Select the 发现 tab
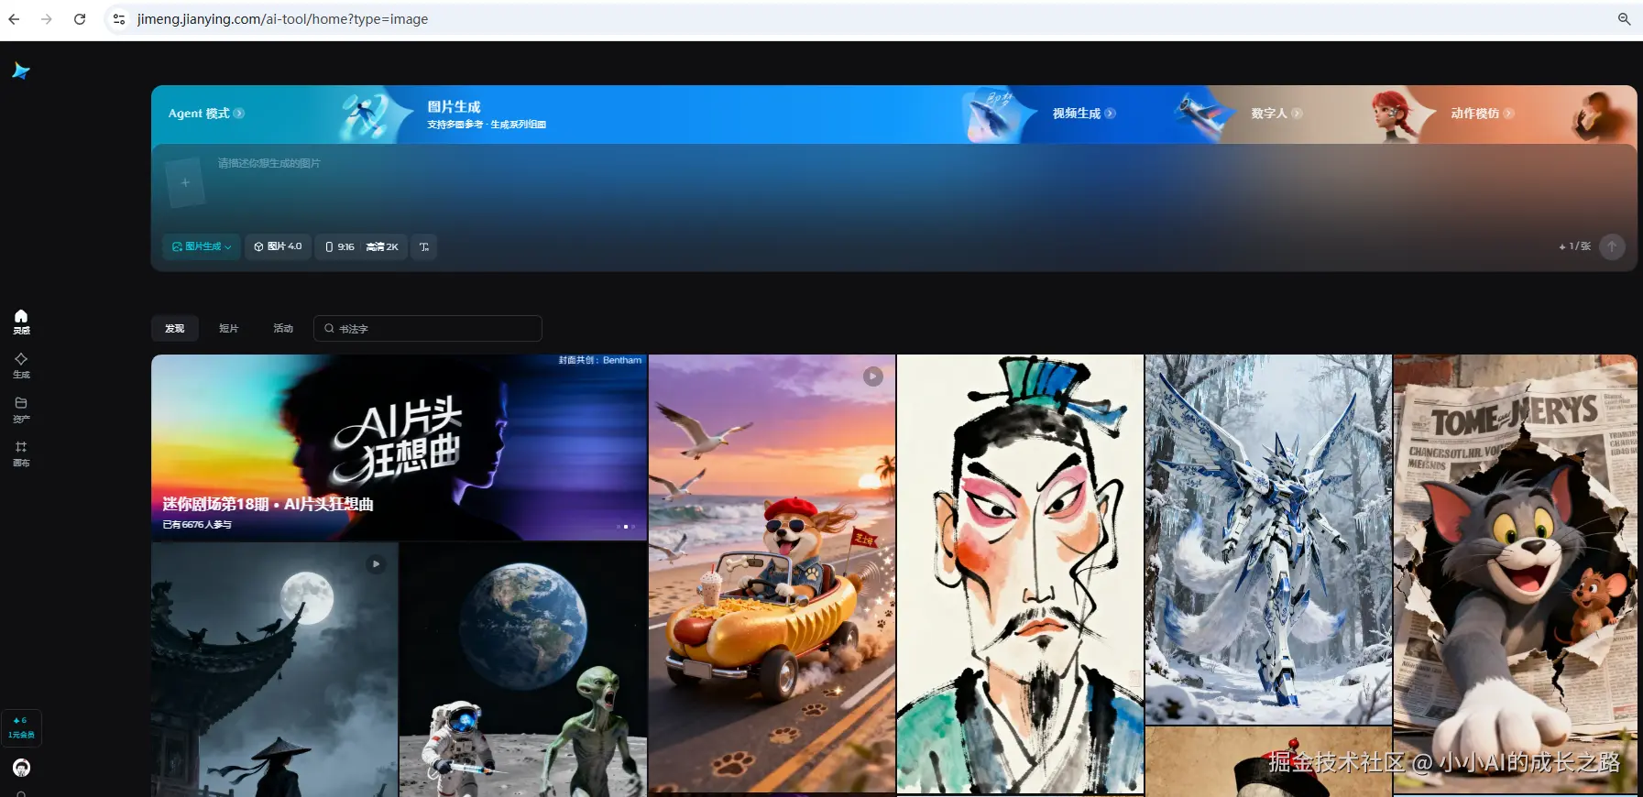 174,328
